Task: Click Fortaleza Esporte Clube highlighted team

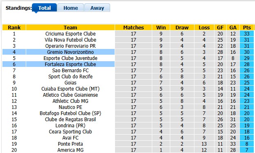Action: [x=70, y=64]
